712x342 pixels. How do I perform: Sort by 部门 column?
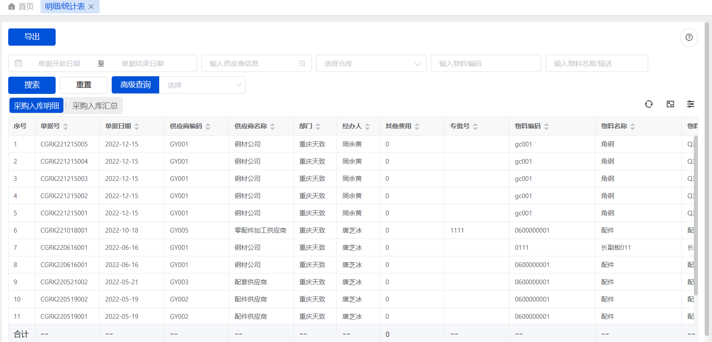(x=318, y=126)
